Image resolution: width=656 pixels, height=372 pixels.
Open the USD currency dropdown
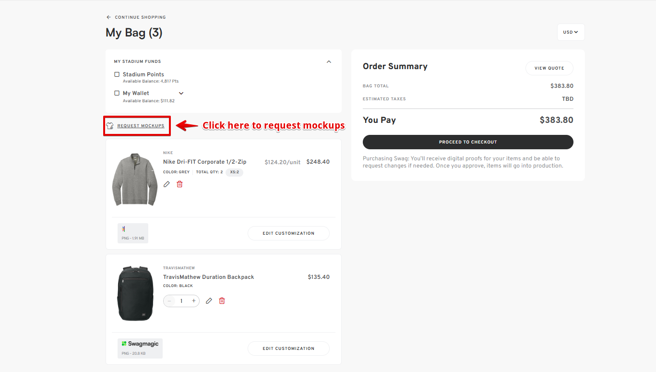571,32
